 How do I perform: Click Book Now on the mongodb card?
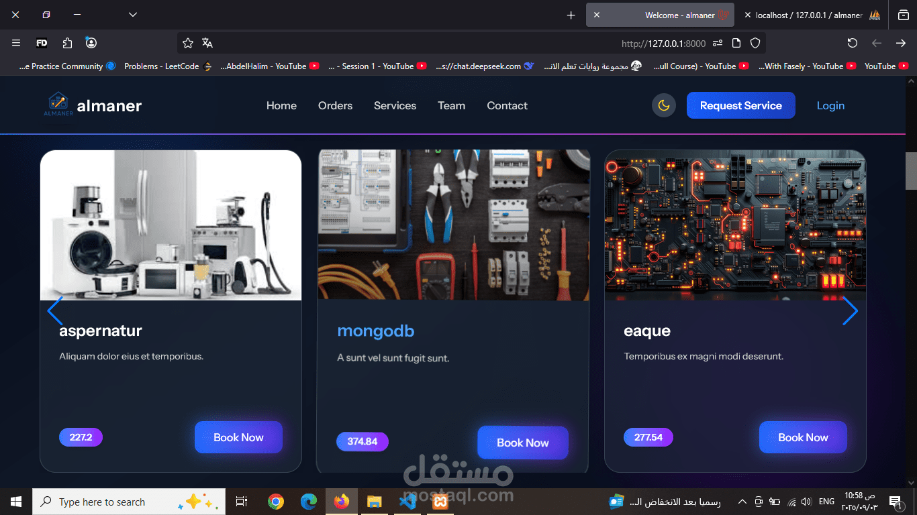pyautogui.click(x=523, y=443)
